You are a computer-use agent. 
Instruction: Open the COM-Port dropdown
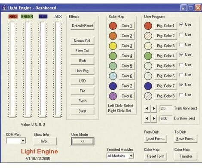point(23,141)
